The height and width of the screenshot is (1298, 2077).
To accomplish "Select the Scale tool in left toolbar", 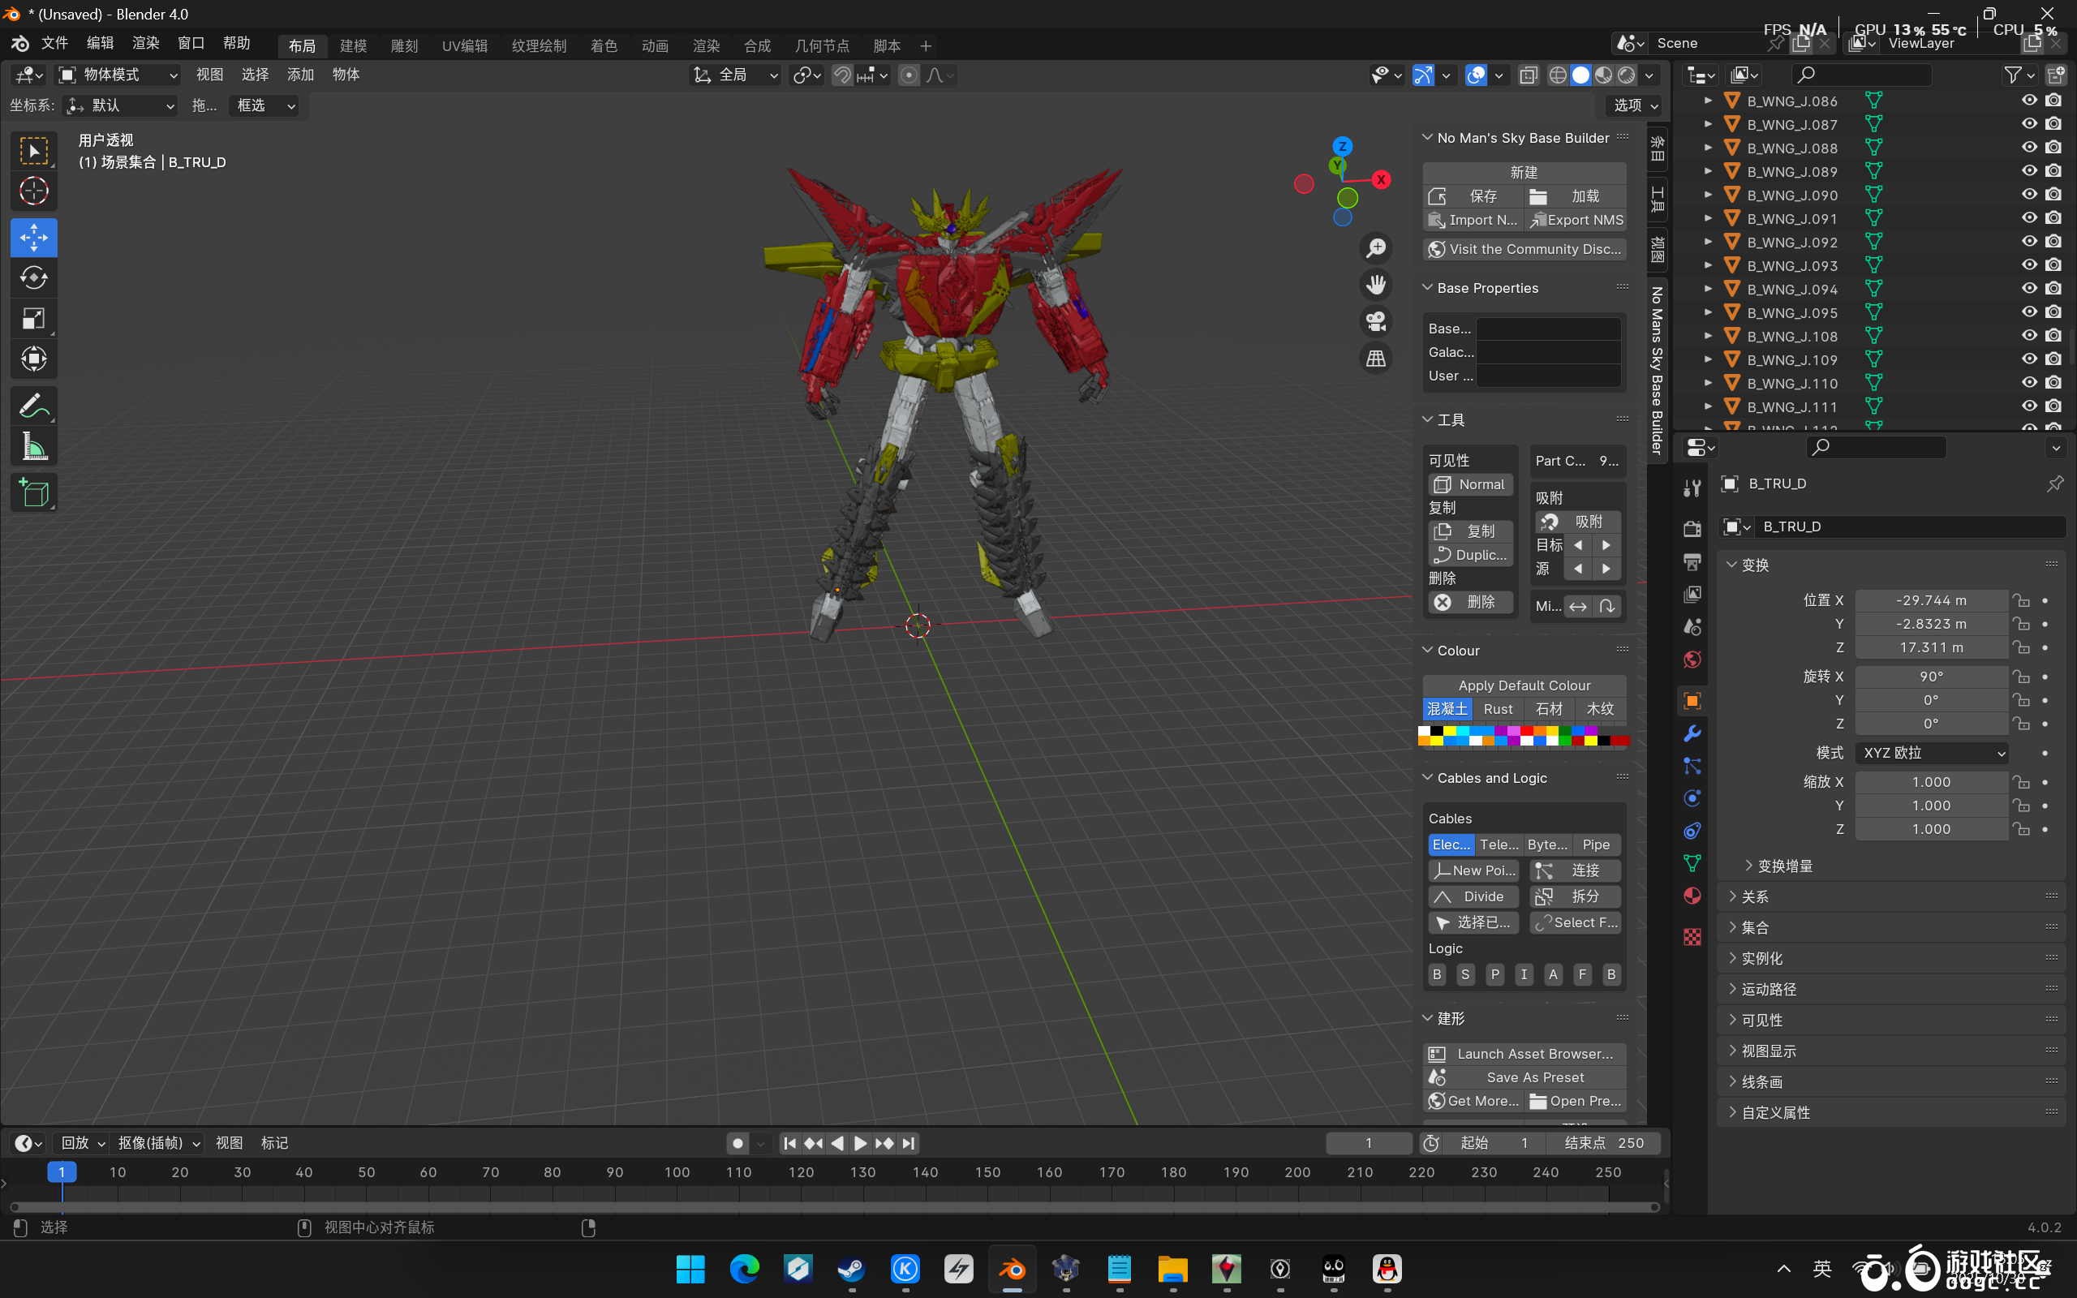I will pyautogui.click(x=33, y=319).
